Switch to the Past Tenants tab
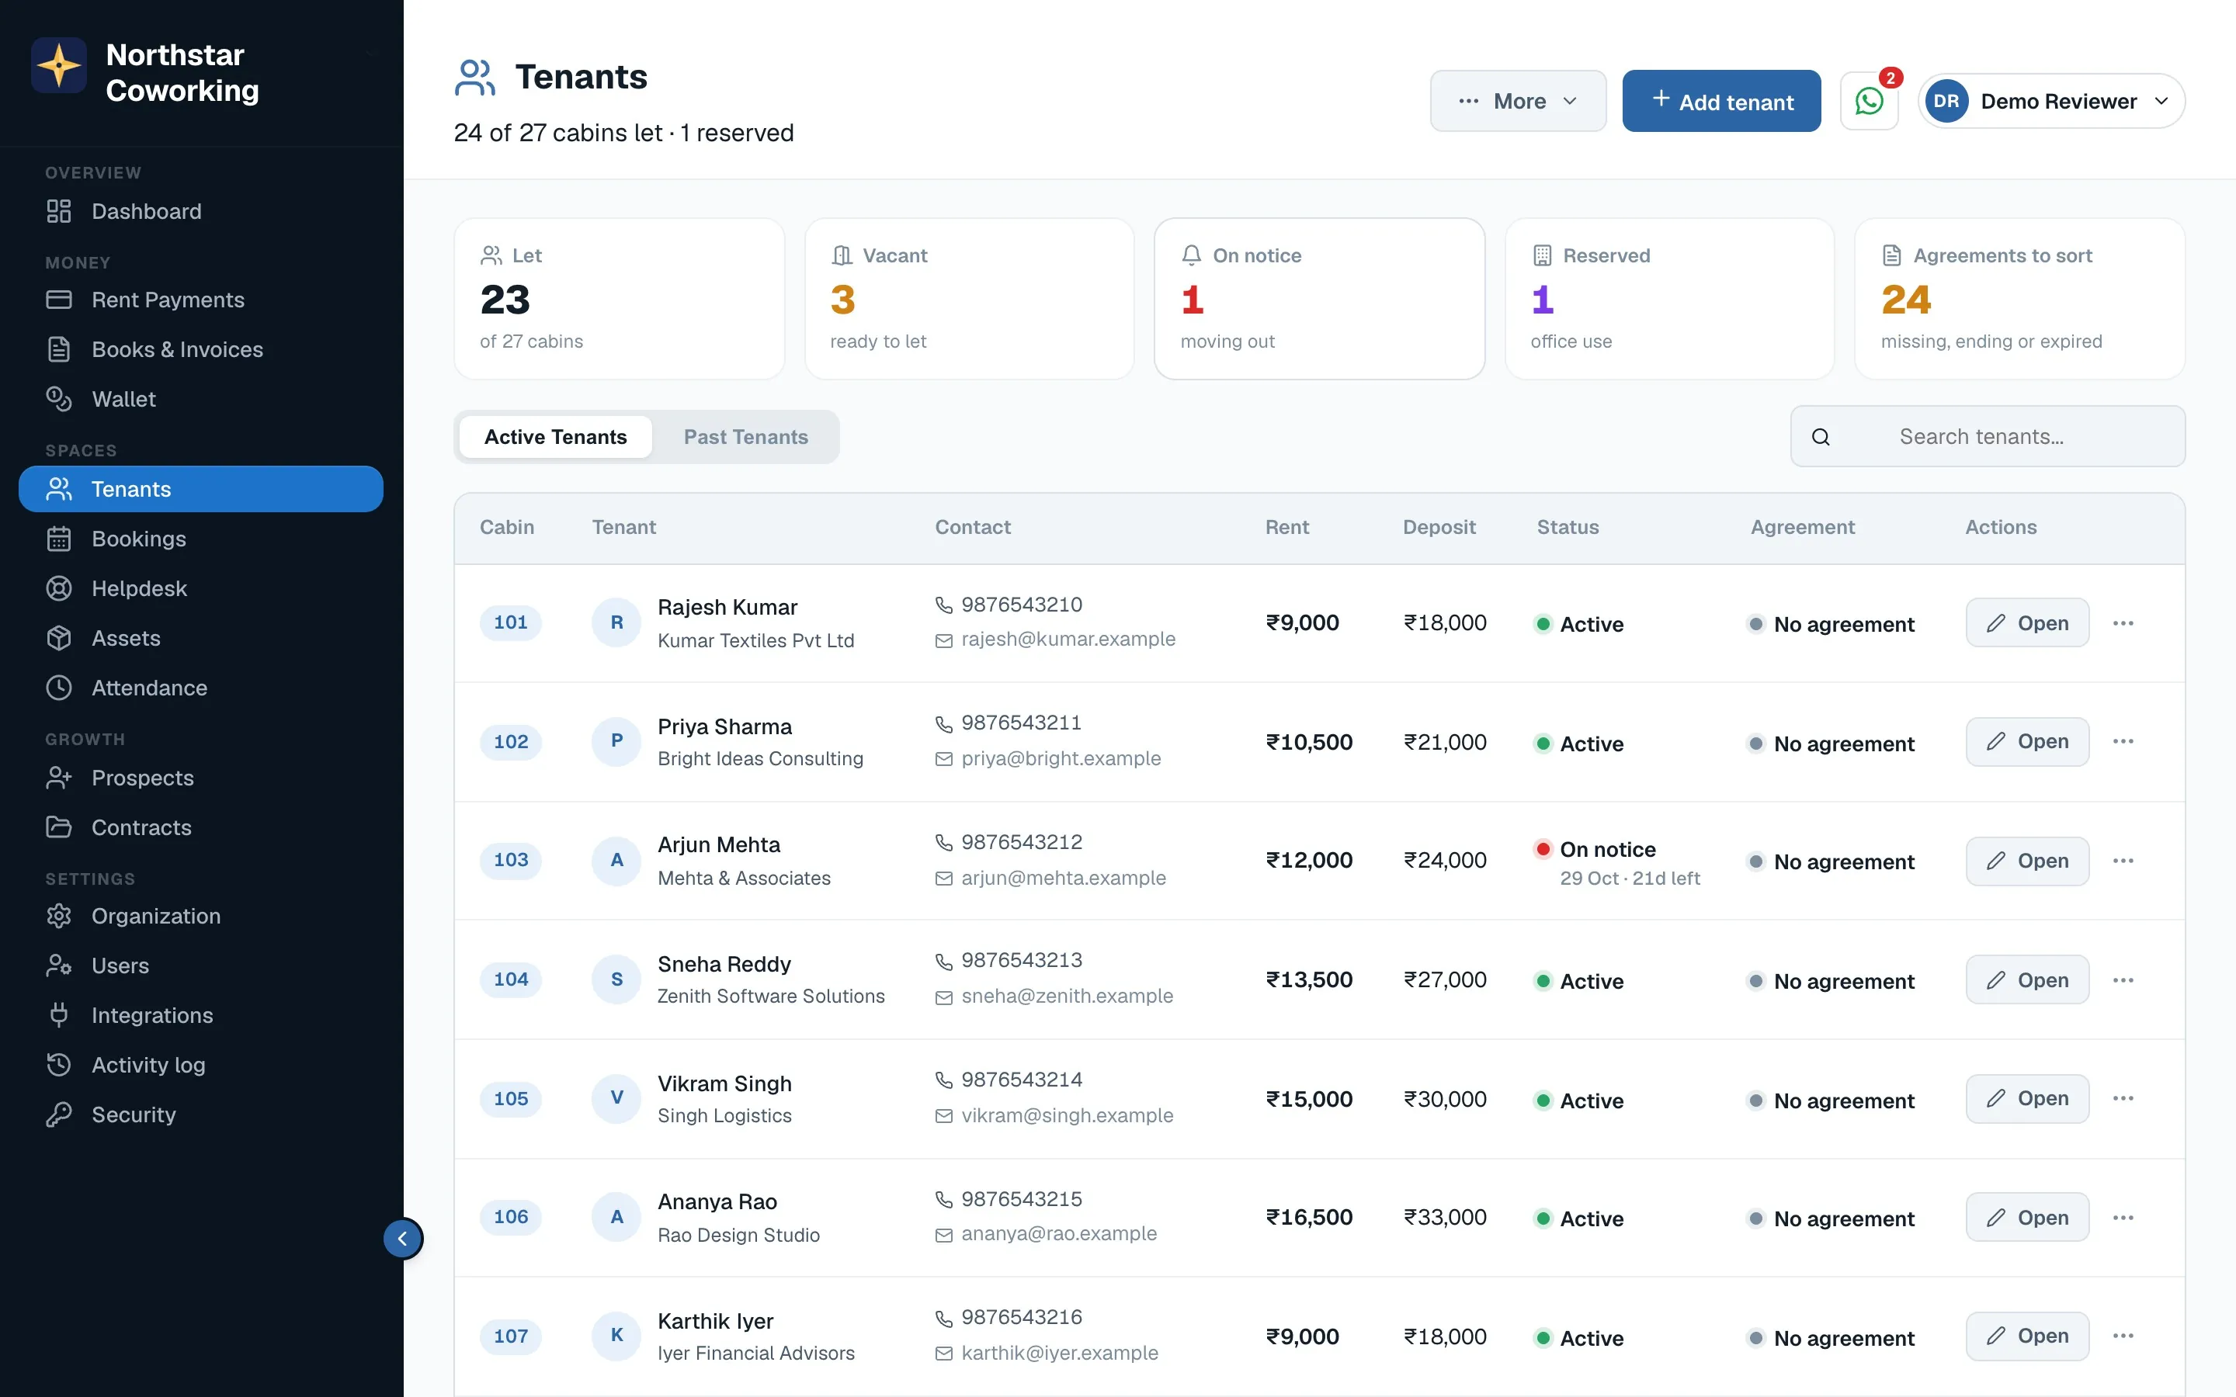Viewport: 2236px width, 1397px height. click(x=745, y=437)
